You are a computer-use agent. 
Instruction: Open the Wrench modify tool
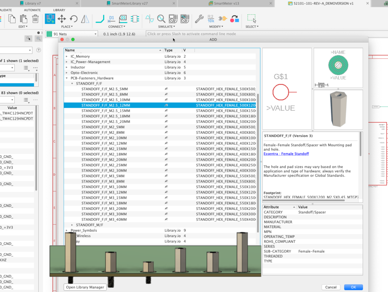199,18
